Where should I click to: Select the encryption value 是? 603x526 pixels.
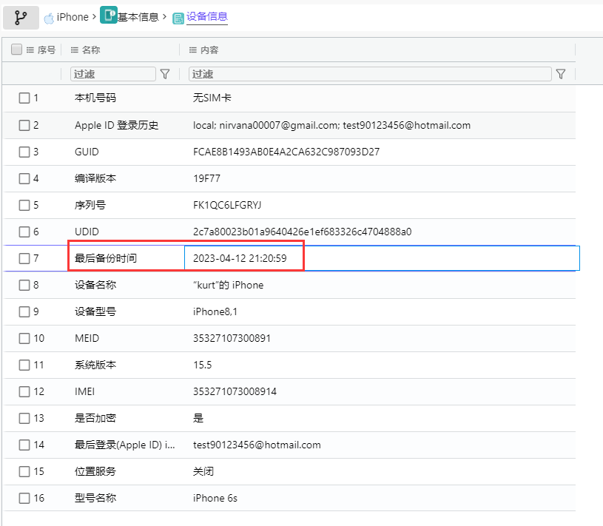(198, 418)
